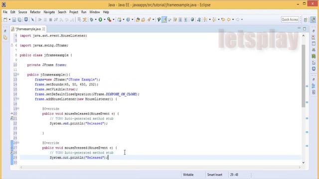This screenshot has height=179, width=319.
Task: Open the External Tools dropdown arrow
Action: 114,20
